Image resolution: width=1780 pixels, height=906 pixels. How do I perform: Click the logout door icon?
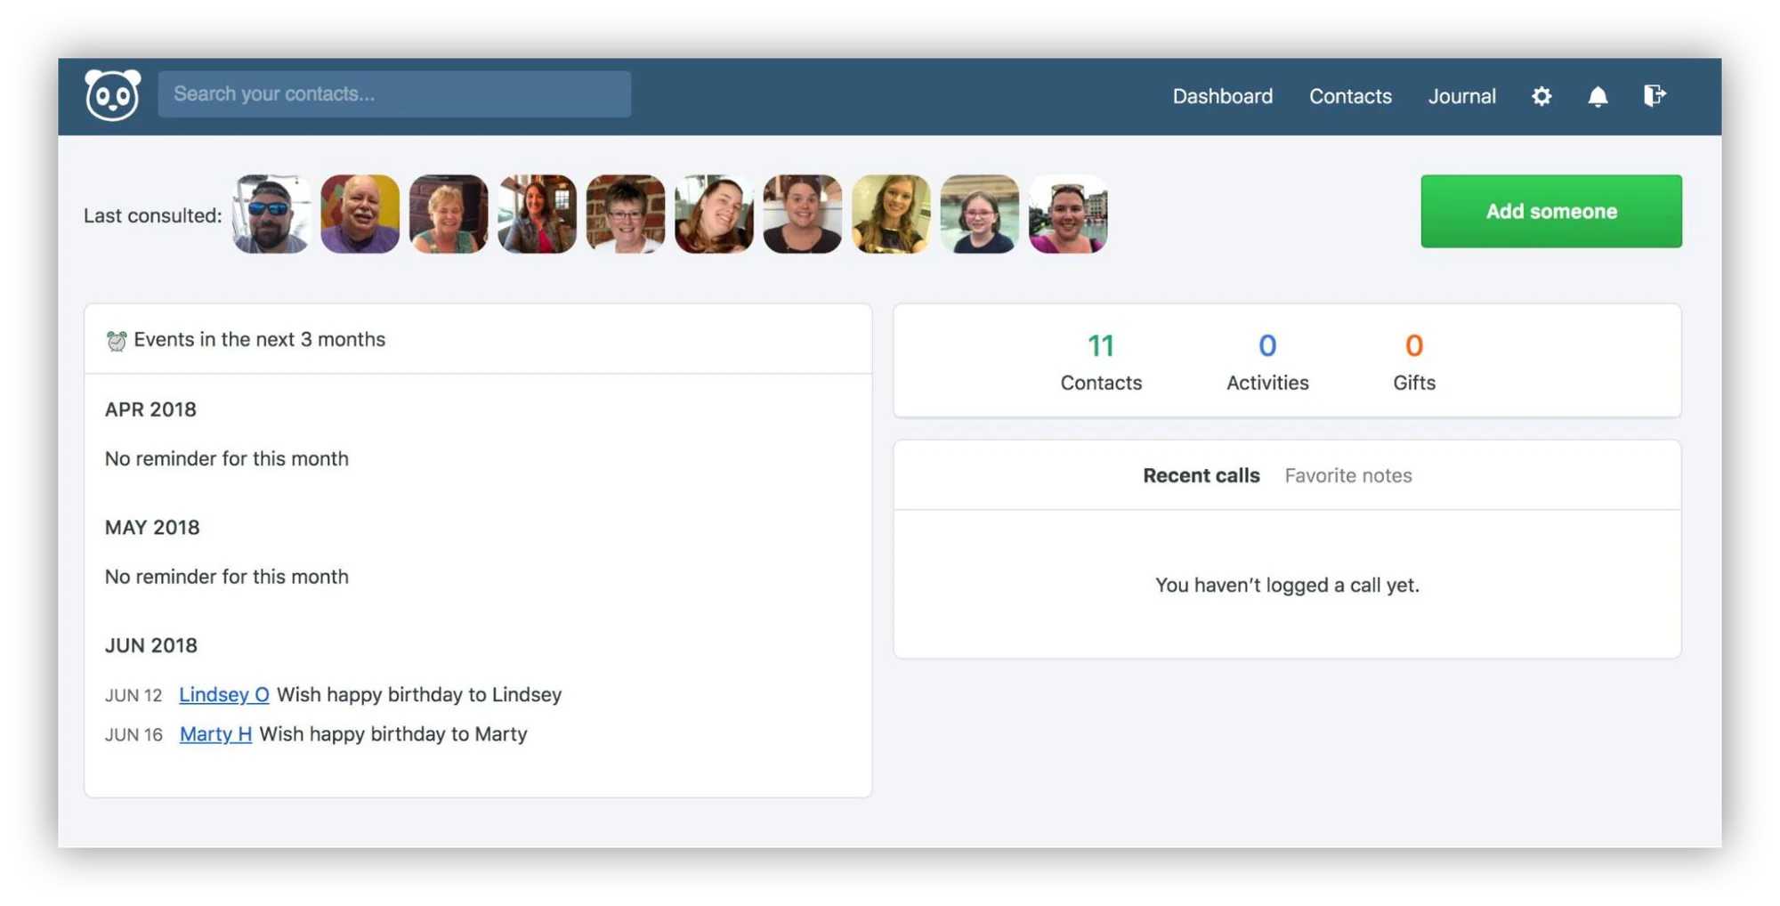[1655, 95]
